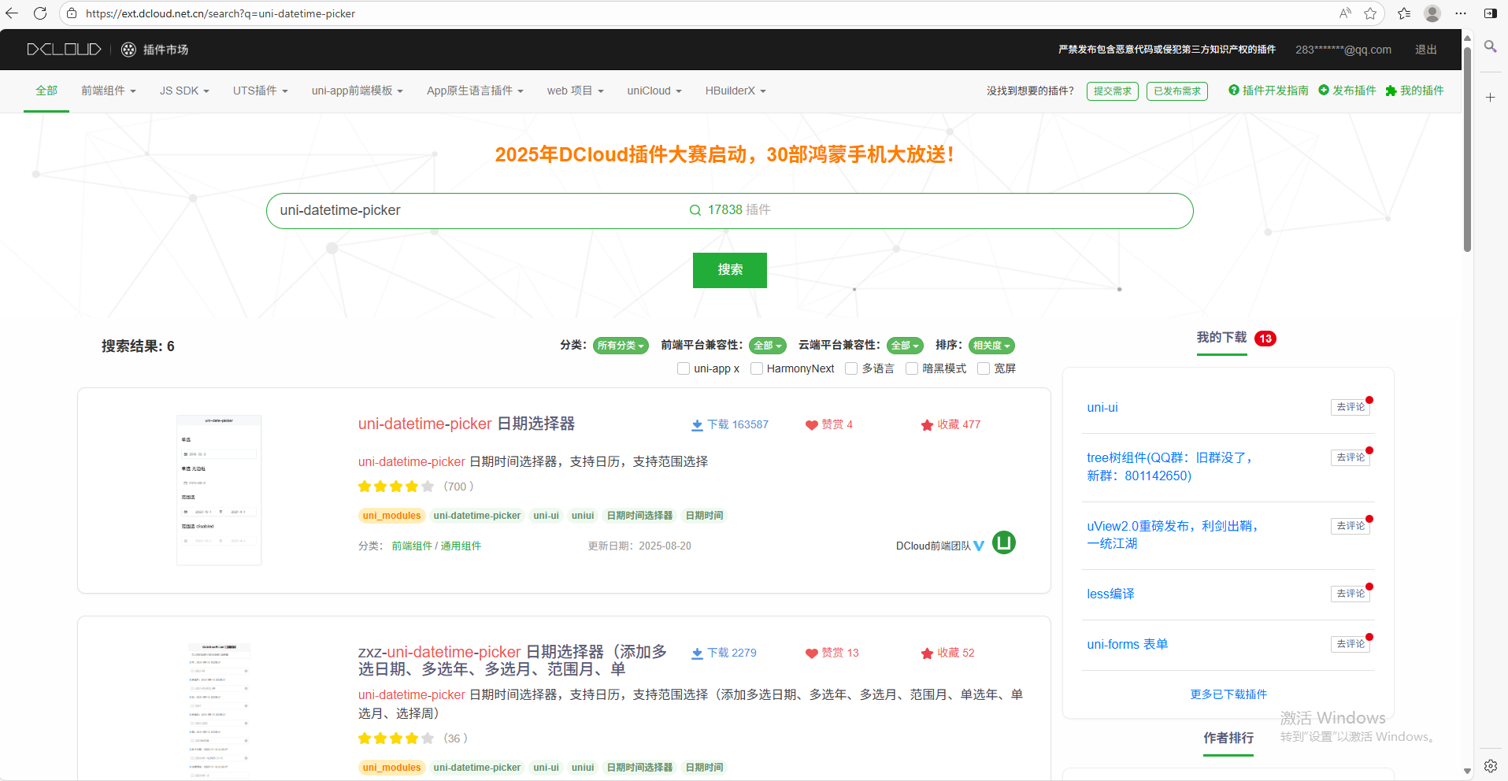Click favorite star icon with 477 count
The width and height of the screenshot is (1508, 781).
click(927, 425)
